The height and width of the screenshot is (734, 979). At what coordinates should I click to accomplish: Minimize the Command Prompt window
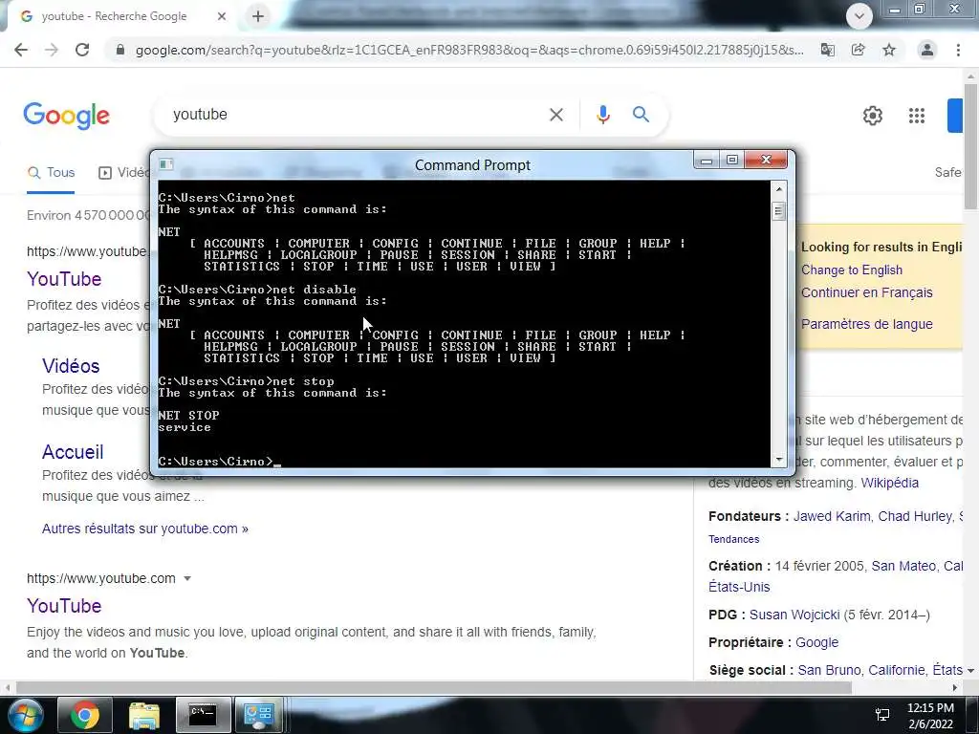(x=707, y=161)
